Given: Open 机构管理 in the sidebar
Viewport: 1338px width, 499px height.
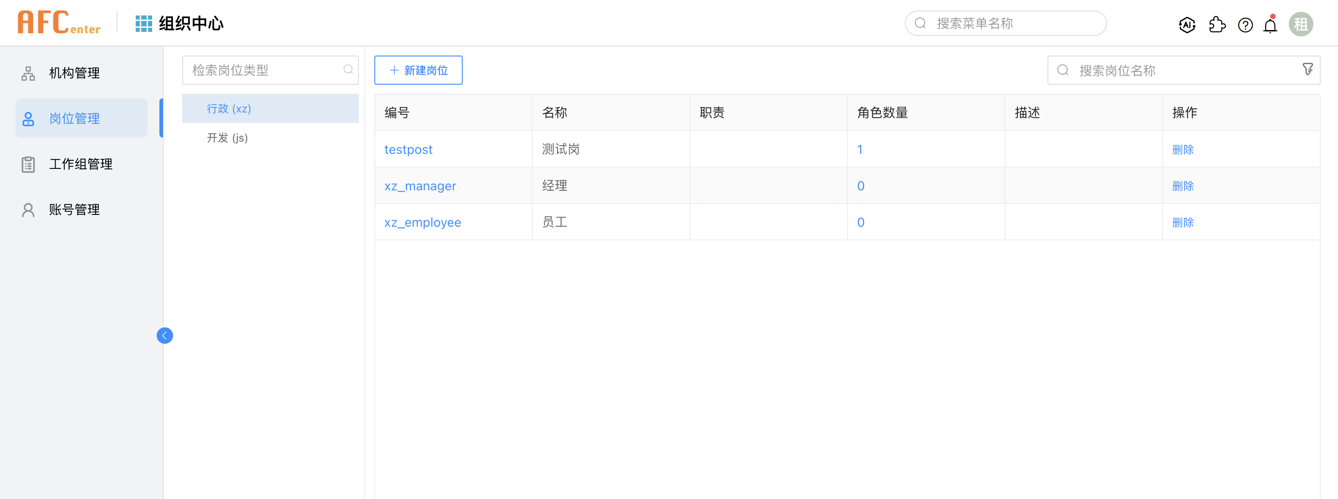Looking at the screenshot, I should click(x=74, y=73).
